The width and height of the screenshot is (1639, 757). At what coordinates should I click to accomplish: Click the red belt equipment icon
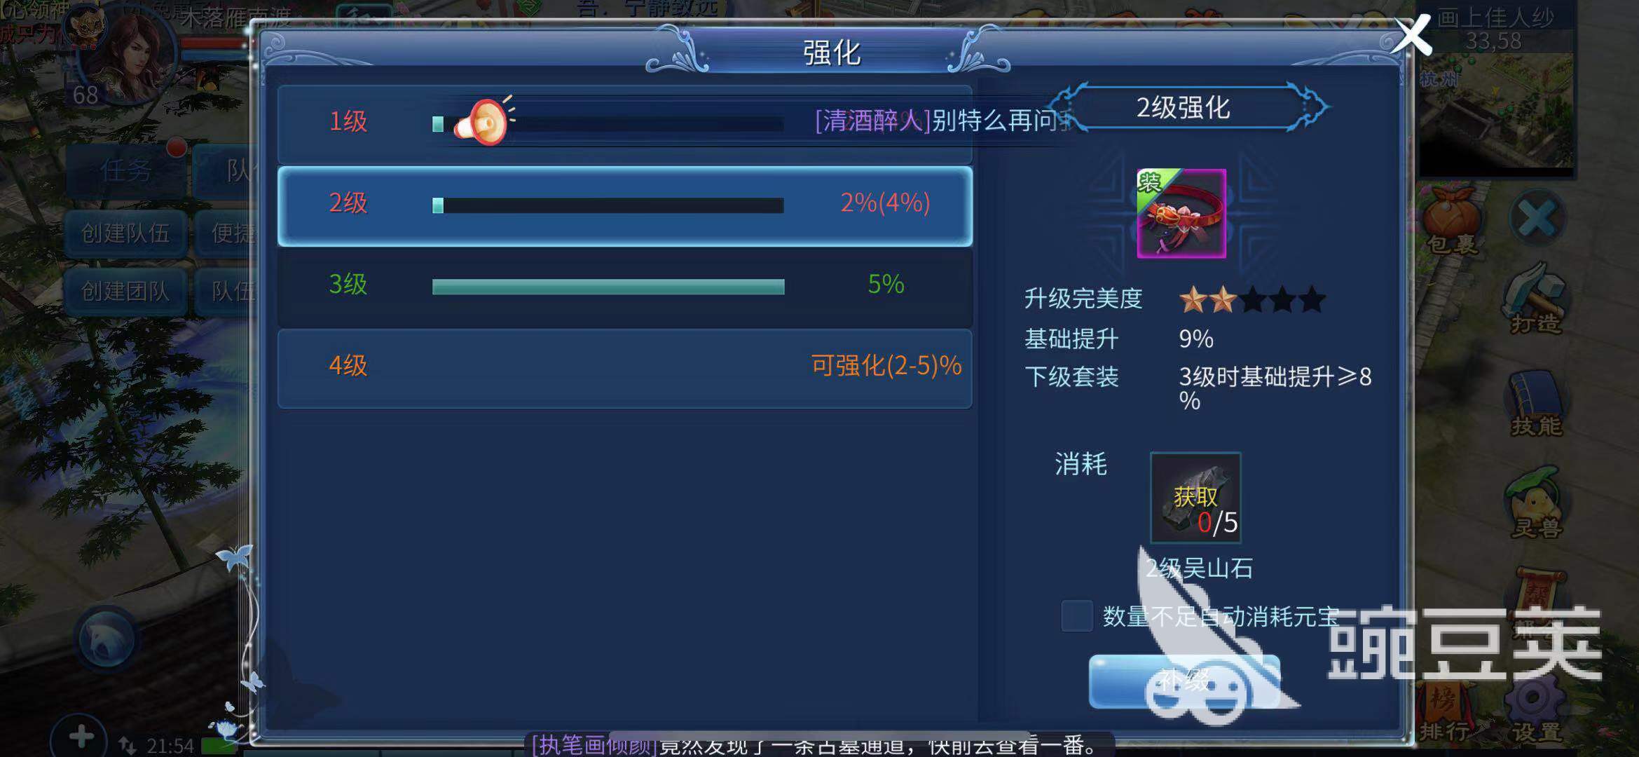(x=1181, y=214)
